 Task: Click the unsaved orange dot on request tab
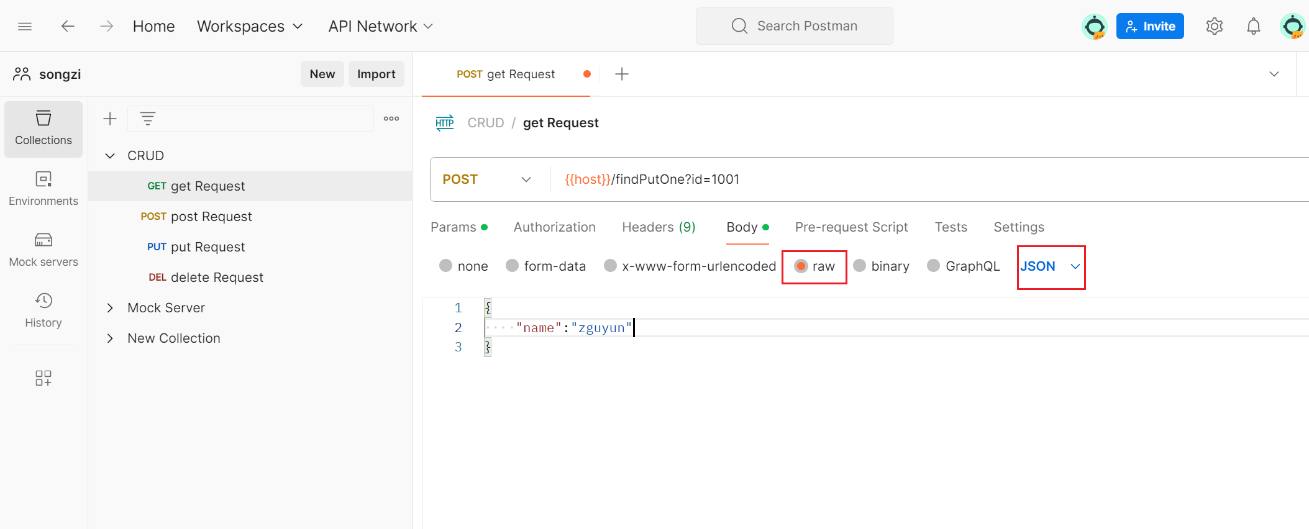click(x=587, y=74)
